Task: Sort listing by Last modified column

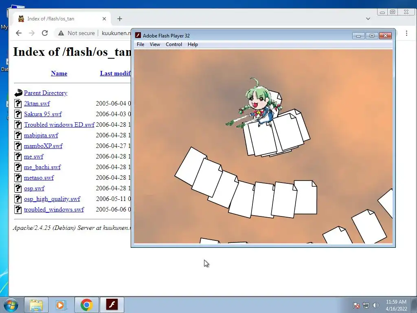Action: click(x=115, y=73)
